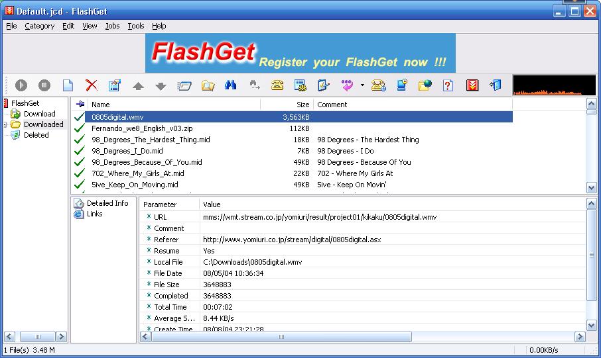Viewport: 601px width, 358px height.
Task: Open the Tools menu
Action: pyautogui.click(x=136, y=26)
